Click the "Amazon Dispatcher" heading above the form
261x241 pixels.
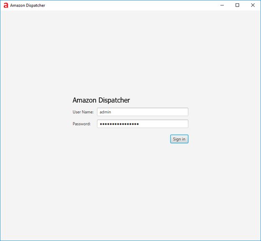tap(101, 100)
